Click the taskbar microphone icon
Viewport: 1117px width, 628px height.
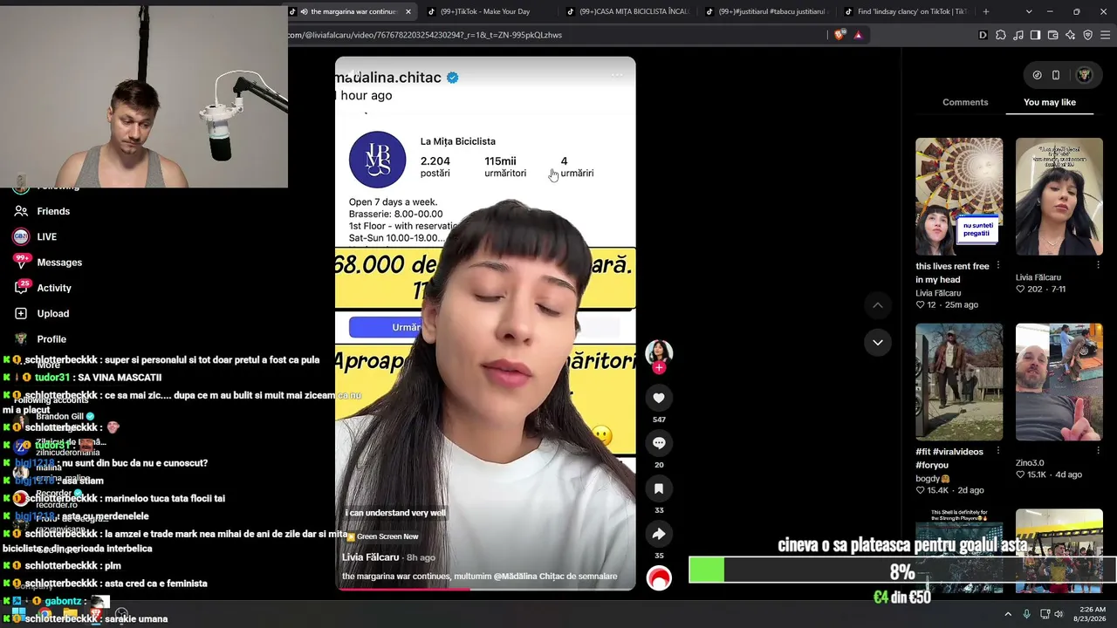pyautogui.click(x=1026, y=614)
